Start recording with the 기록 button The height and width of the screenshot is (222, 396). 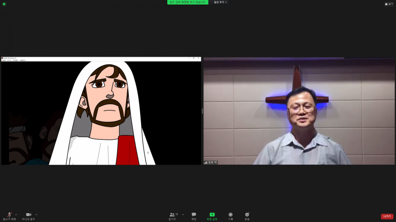tap(230, 217)
